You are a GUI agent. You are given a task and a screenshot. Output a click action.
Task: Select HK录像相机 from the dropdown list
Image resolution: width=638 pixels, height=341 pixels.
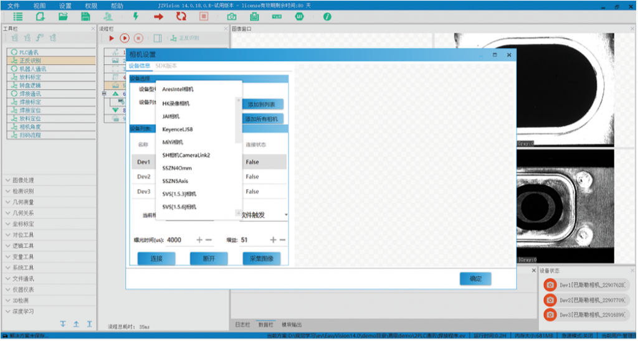176,104
